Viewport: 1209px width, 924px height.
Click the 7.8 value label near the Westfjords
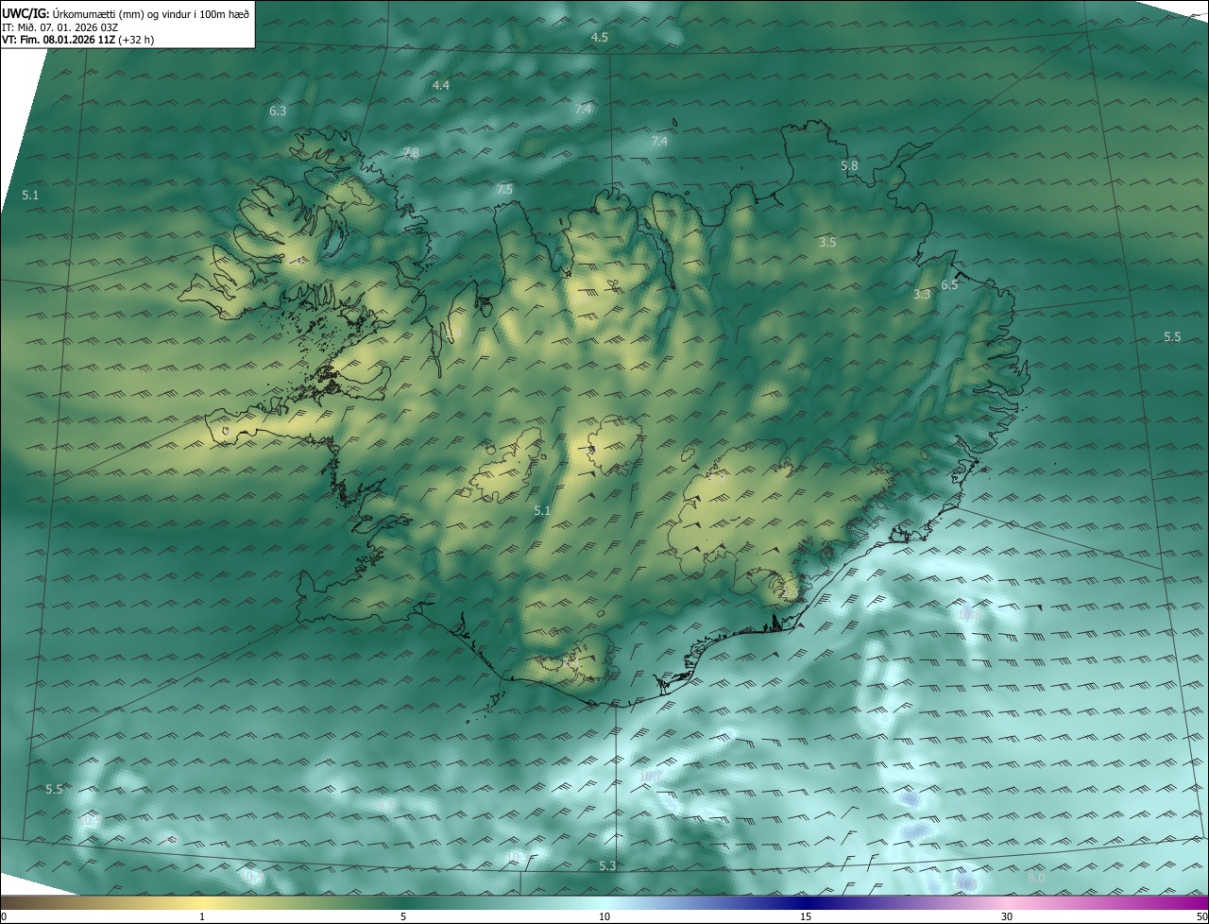click(x=411, y=153)
